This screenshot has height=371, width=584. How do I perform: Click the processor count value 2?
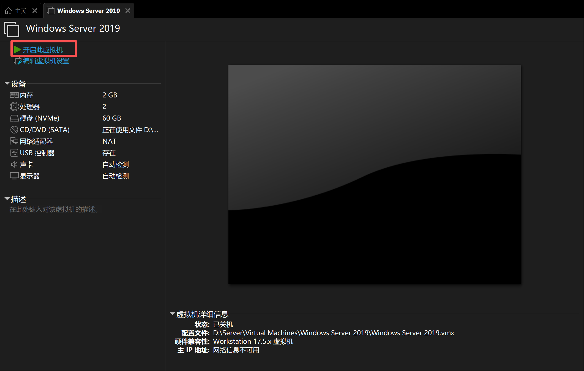click(x=104, y=107)
